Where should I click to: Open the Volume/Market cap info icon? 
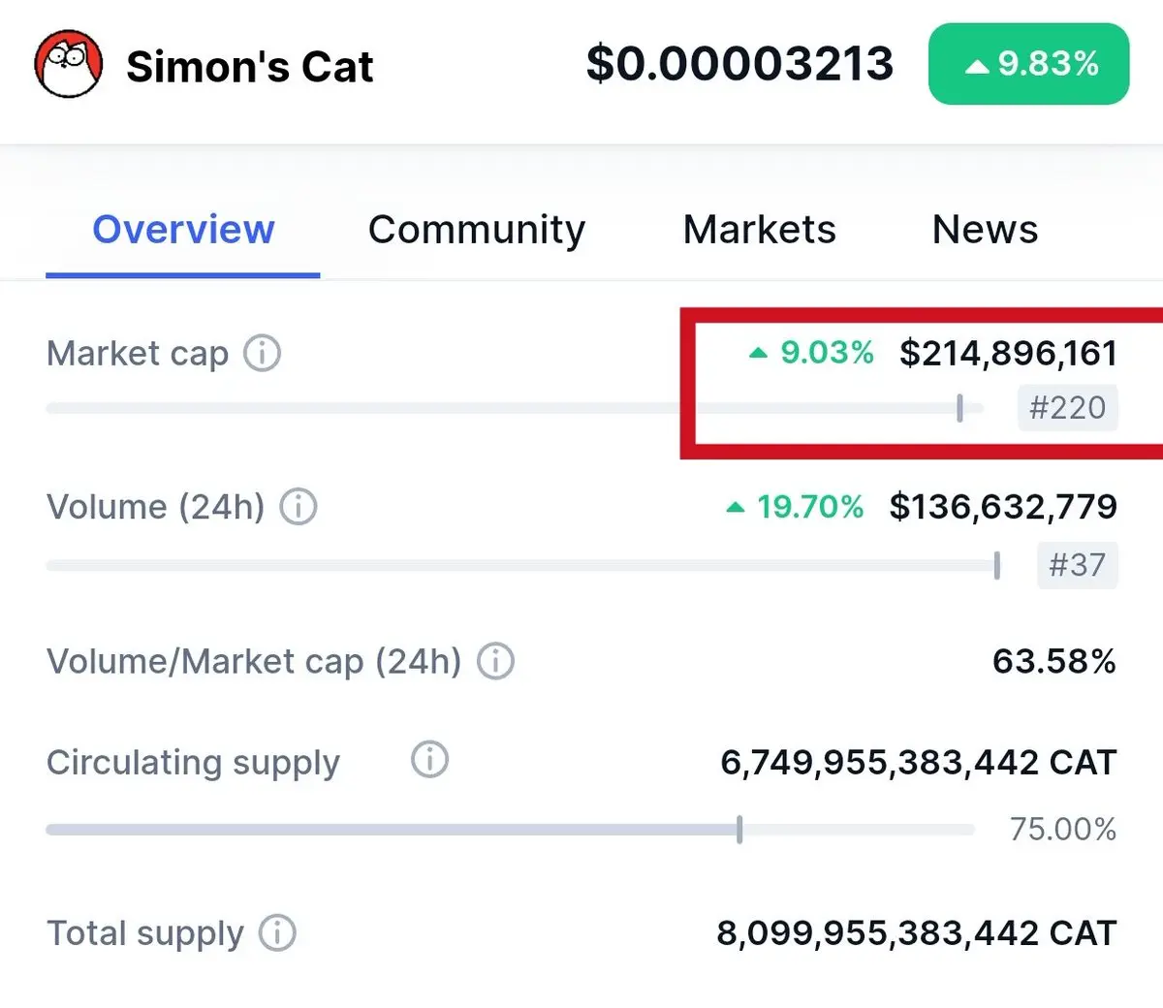click(x=495, y=661)
